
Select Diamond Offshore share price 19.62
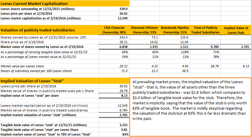point(154,42)
